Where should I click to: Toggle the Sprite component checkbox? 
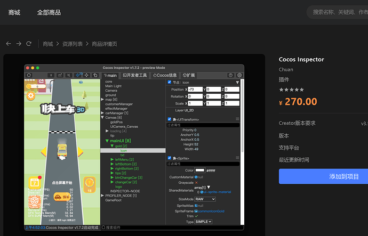170,158
